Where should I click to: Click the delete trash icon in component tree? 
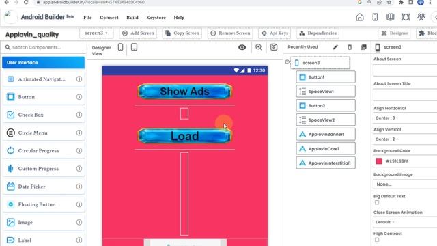[350, 47]
